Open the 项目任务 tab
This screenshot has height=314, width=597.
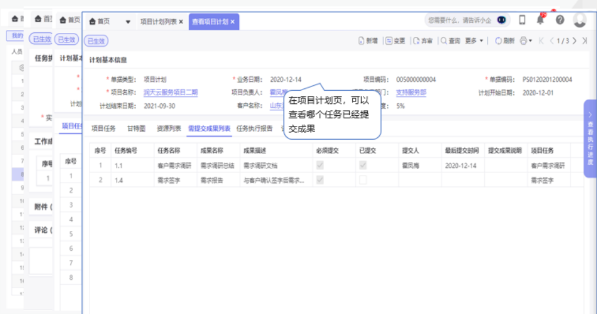point(103,129)
